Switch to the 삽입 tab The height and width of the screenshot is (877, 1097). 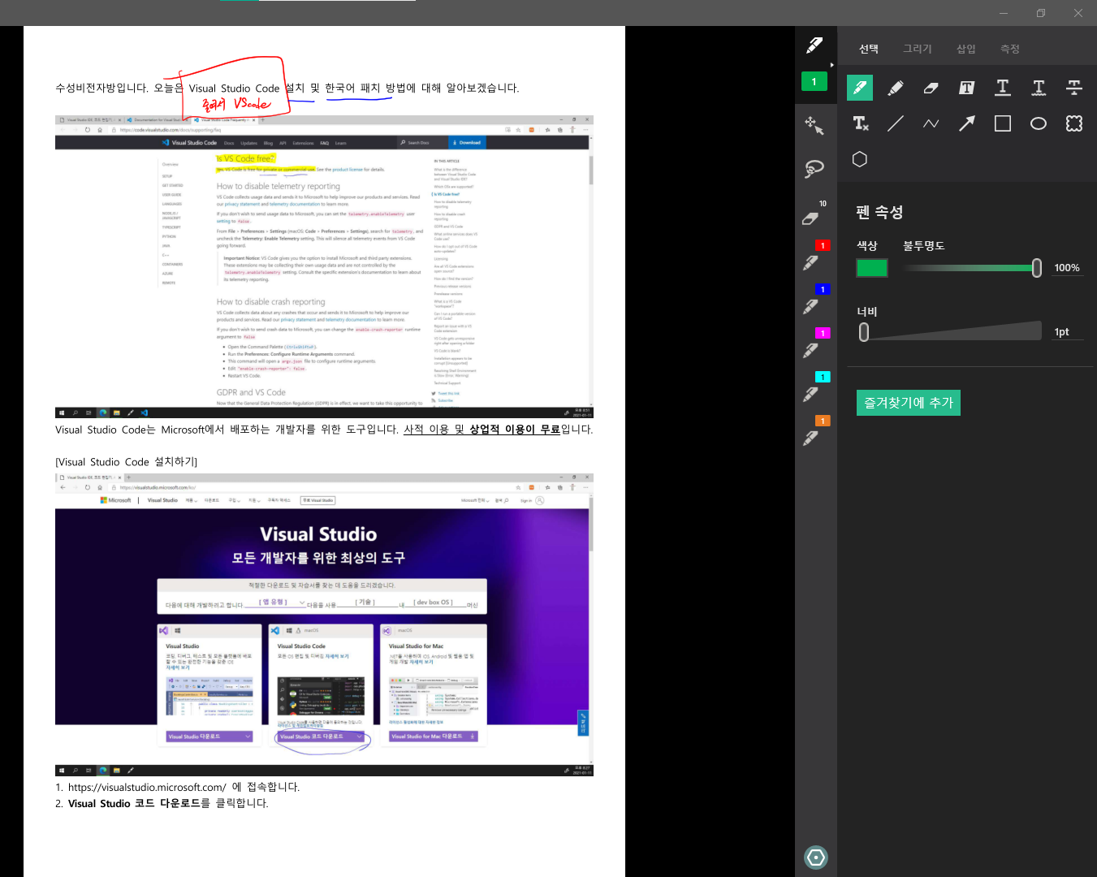click(966, 49)
